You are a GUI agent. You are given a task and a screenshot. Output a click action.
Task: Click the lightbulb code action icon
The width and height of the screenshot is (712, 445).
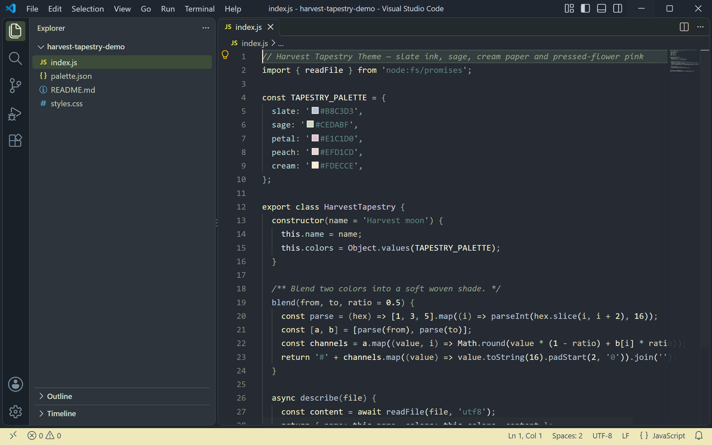(x=225, y=55)
